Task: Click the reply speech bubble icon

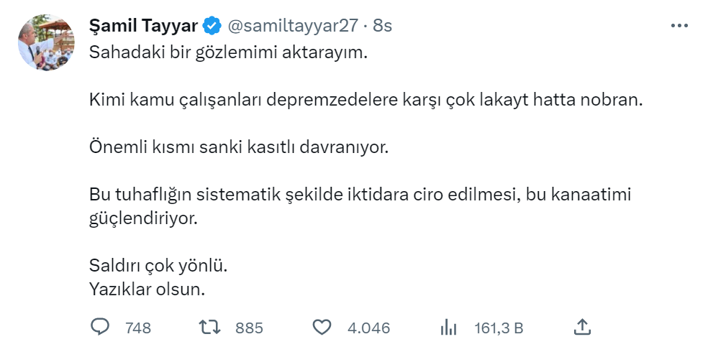Action: pos(100,328)
